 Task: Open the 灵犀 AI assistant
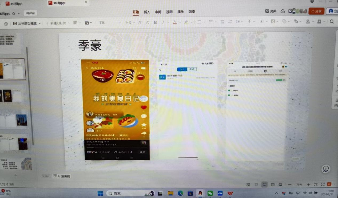coord(271,11)
